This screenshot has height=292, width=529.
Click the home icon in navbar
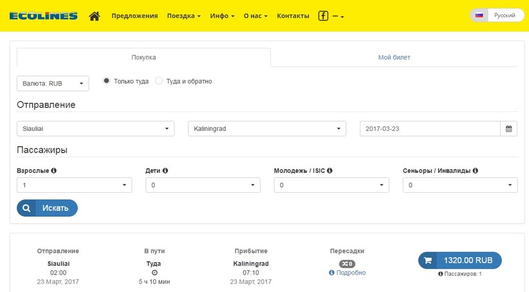click(94, 15)
